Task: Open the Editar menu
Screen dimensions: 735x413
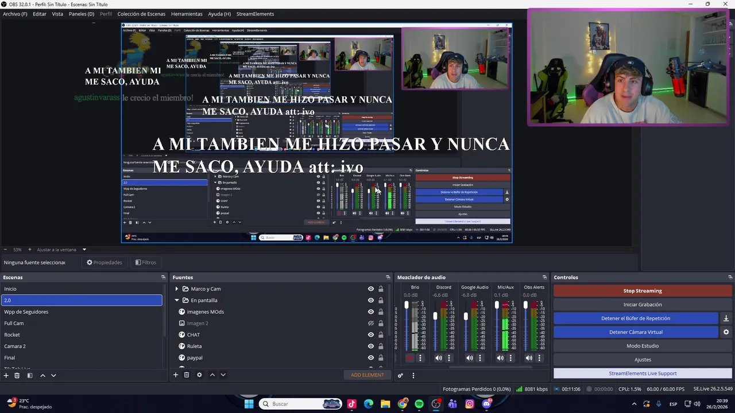Action: (x=40, y=14)
